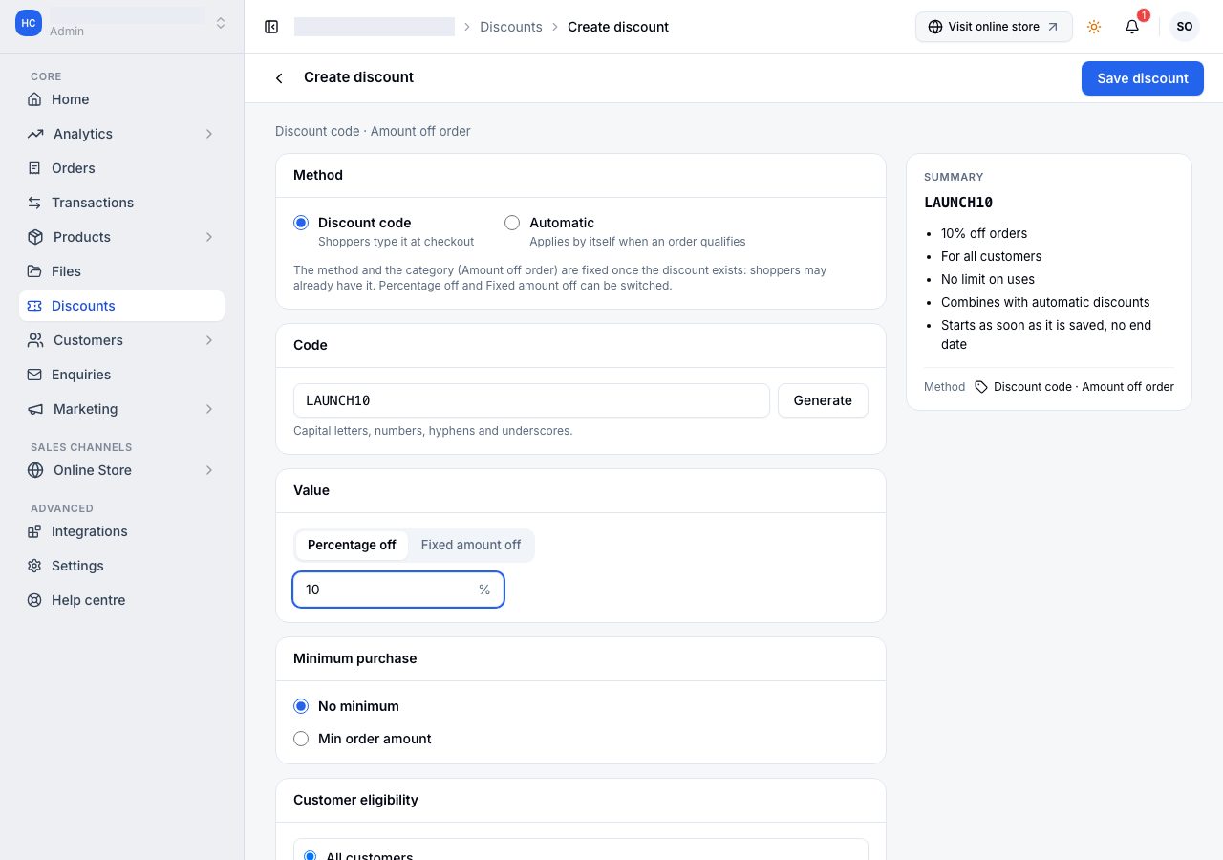Click the Discounts ticket icon
The width and height of the screenshot is (1223, 860).
[x=34, y=306]
